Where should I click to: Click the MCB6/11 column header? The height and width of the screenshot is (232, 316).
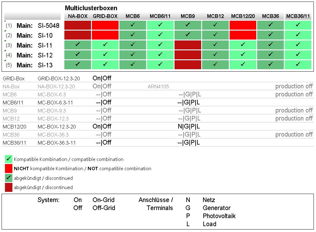click(160, 16)
